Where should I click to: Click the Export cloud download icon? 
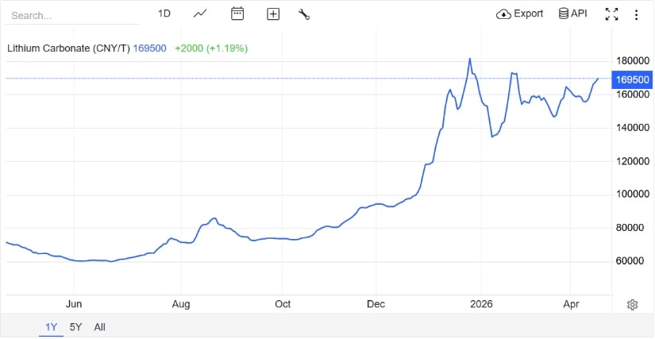coord(503,13)
